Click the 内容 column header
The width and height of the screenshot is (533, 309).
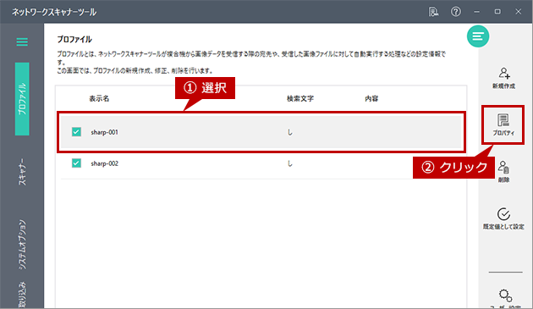371,99
